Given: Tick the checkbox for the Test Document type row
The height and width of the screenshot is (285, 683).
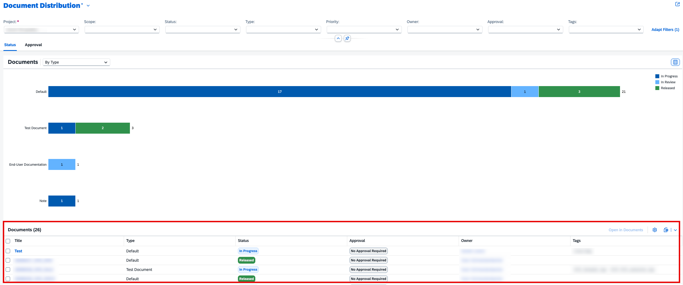Looking at the screenshot, I should coord(8,270).
